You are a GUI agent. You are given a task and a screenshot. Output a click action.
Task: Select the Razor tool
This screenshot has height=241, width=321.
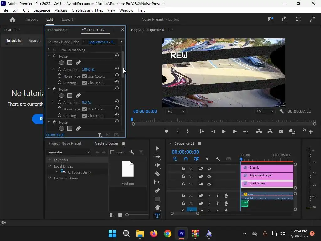tap(157, 174)
